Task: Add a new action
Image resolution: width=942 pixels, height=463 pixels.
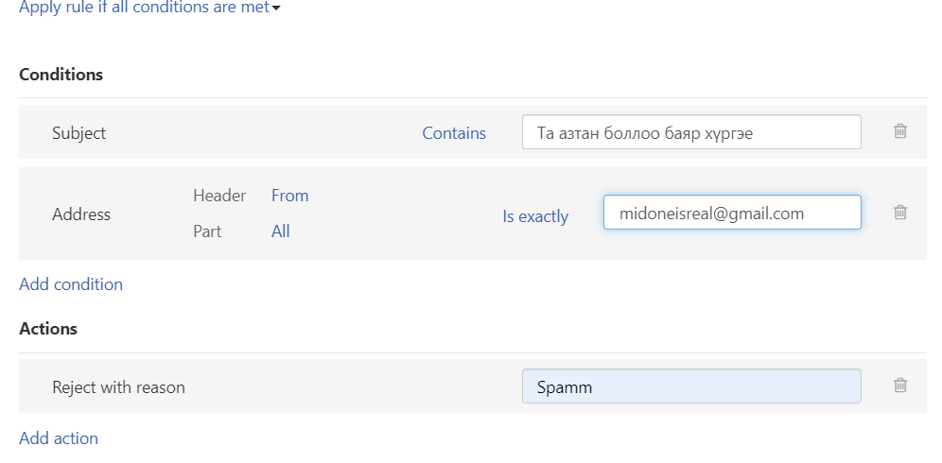Action: pyautogui.click(x=59, y=438)
